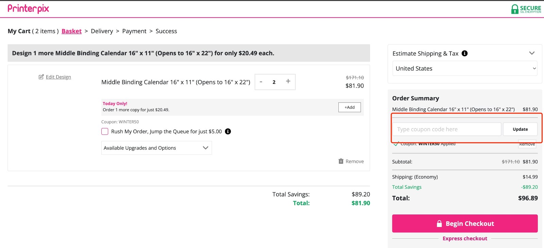Image resolution: width=544 pixels, height=248 pixels.
Task: Click the Update coupon button
Action: (520, 129)
